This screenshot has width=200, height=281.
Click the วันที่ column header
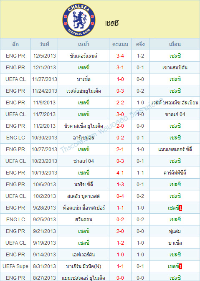tap(44, 44)
